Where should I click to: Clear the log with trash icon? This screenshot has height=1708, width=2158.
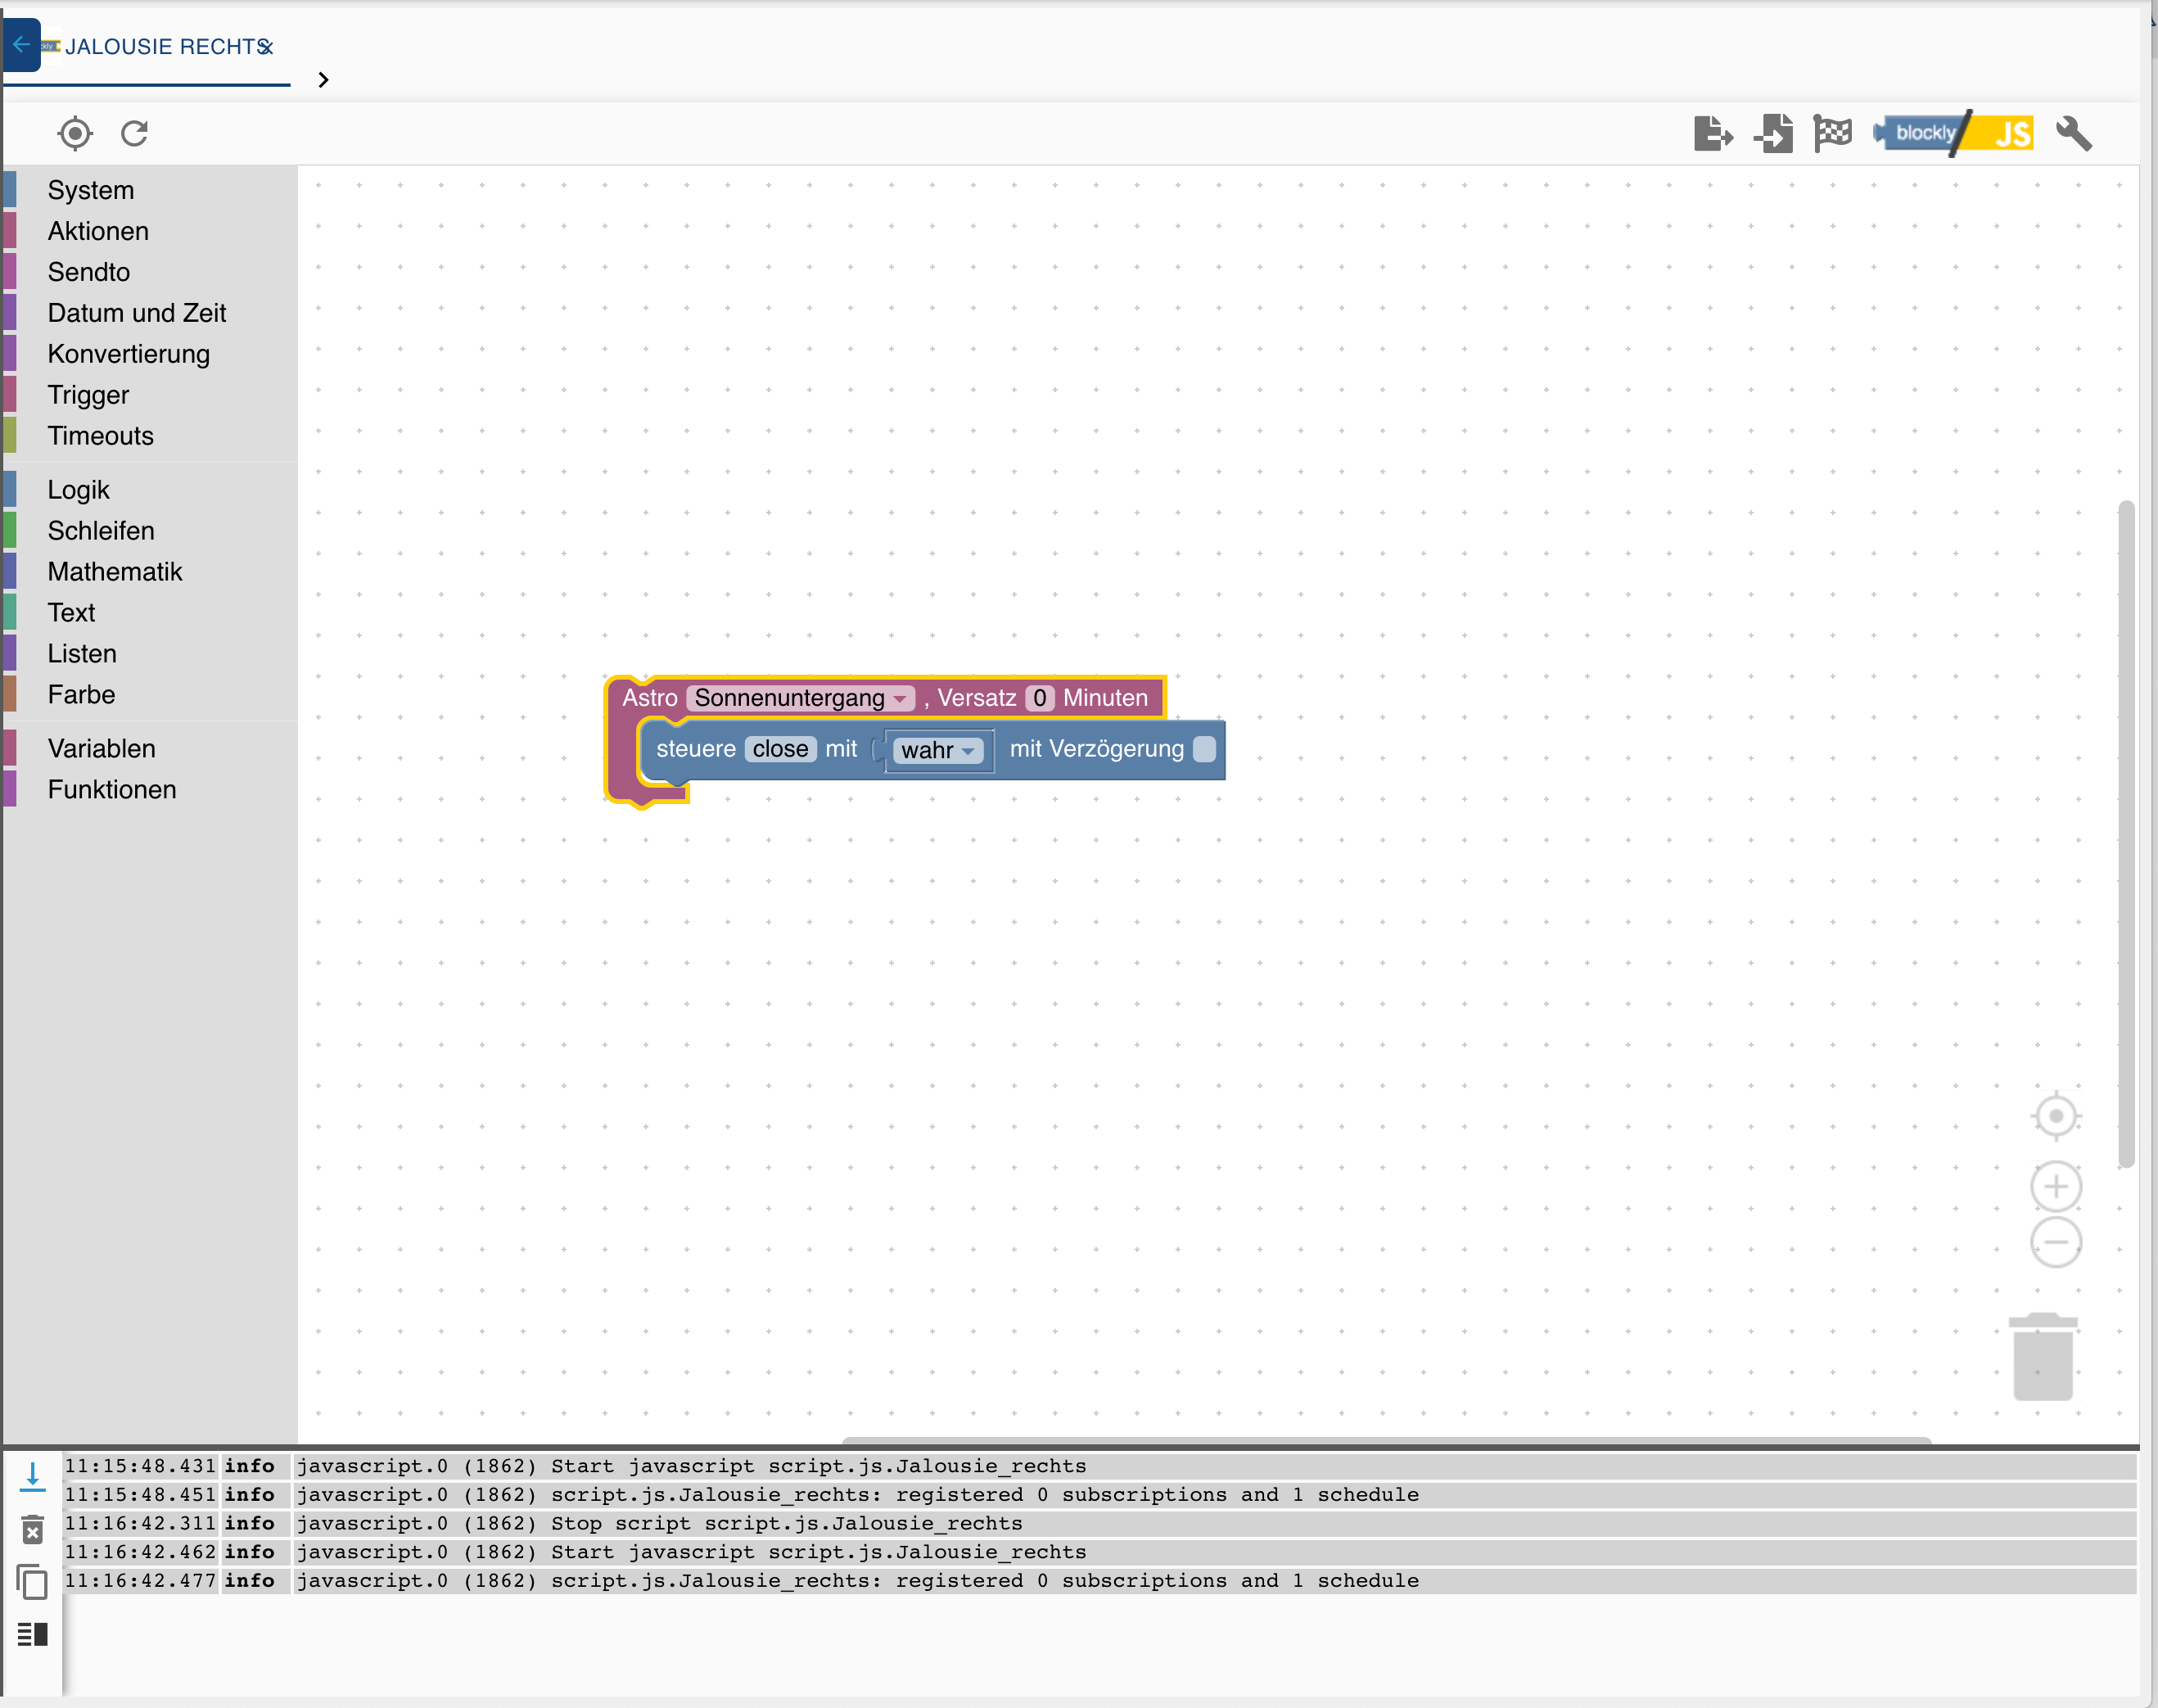click(x=33, y=1529)
